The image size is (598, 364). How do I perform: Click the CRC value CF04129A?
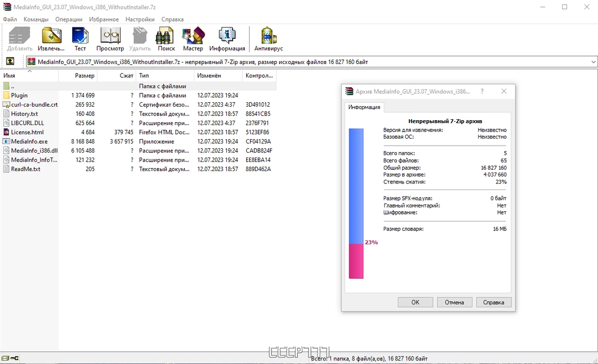tap(258, 142)
